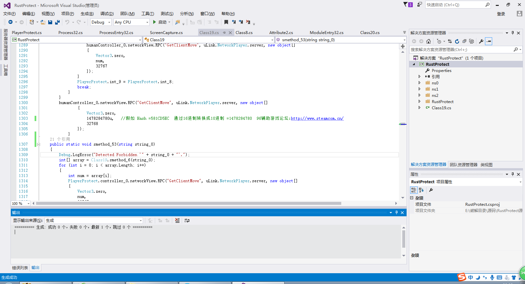The height and width of the screenshot is (284, 525).
Task: Open the Find in Files toolbar icon
Action: pos(178,22)
